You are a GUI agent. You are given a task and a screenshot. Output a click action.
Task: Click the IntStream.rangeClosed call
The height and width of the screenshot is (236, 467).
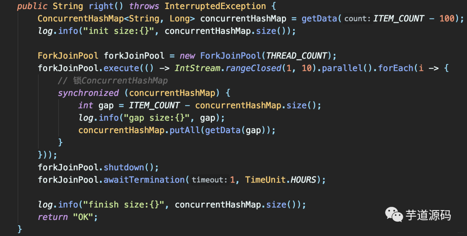[228, 68]
